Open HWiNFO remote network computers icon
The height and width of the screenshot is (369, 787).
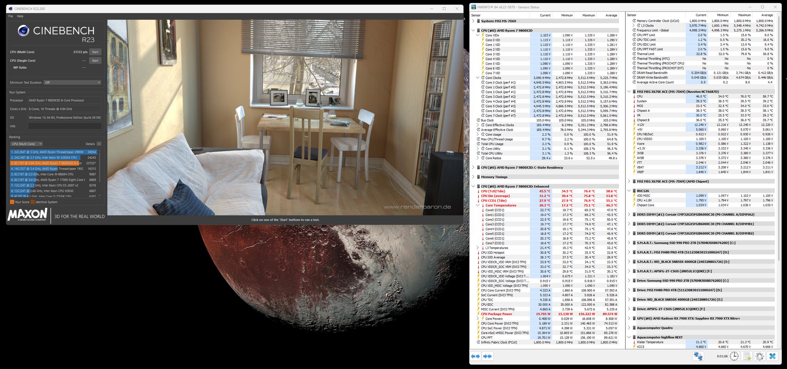(698, 356)
